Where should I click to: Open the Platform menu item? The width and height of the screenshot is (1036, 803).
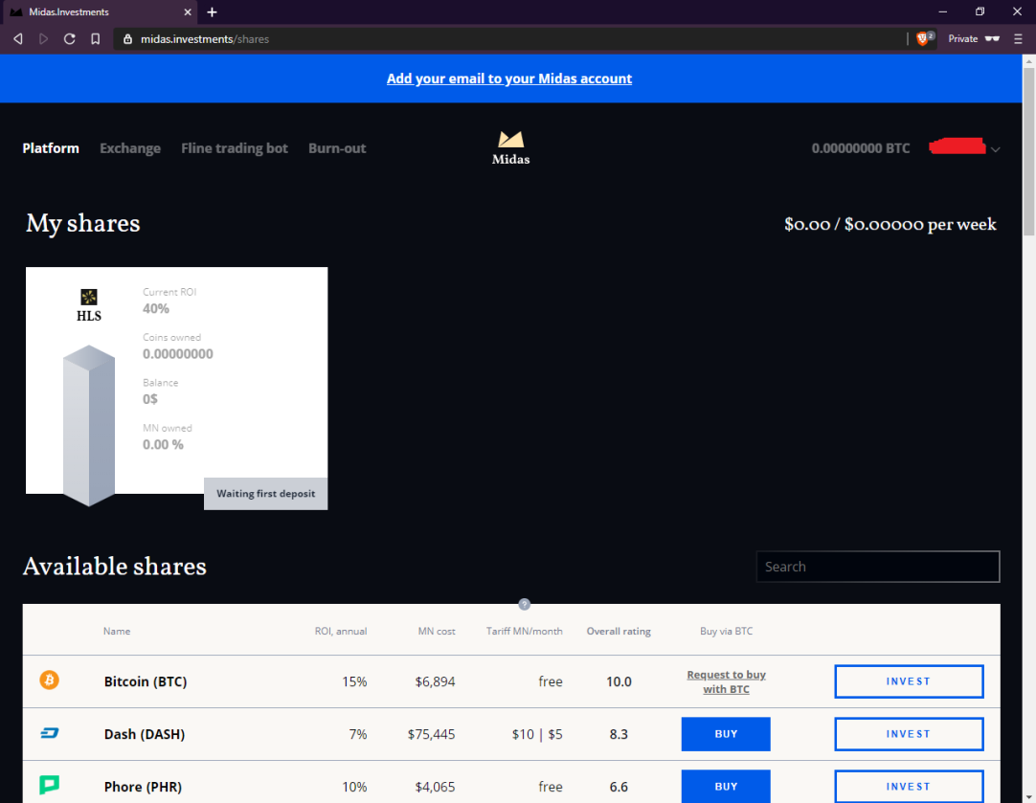coord(51,148)
